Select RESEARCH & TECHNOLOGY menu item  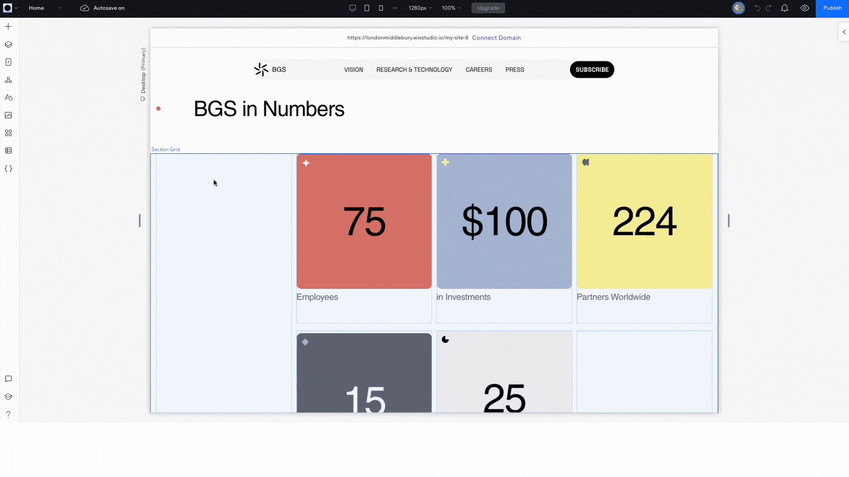tap(414, 70)
